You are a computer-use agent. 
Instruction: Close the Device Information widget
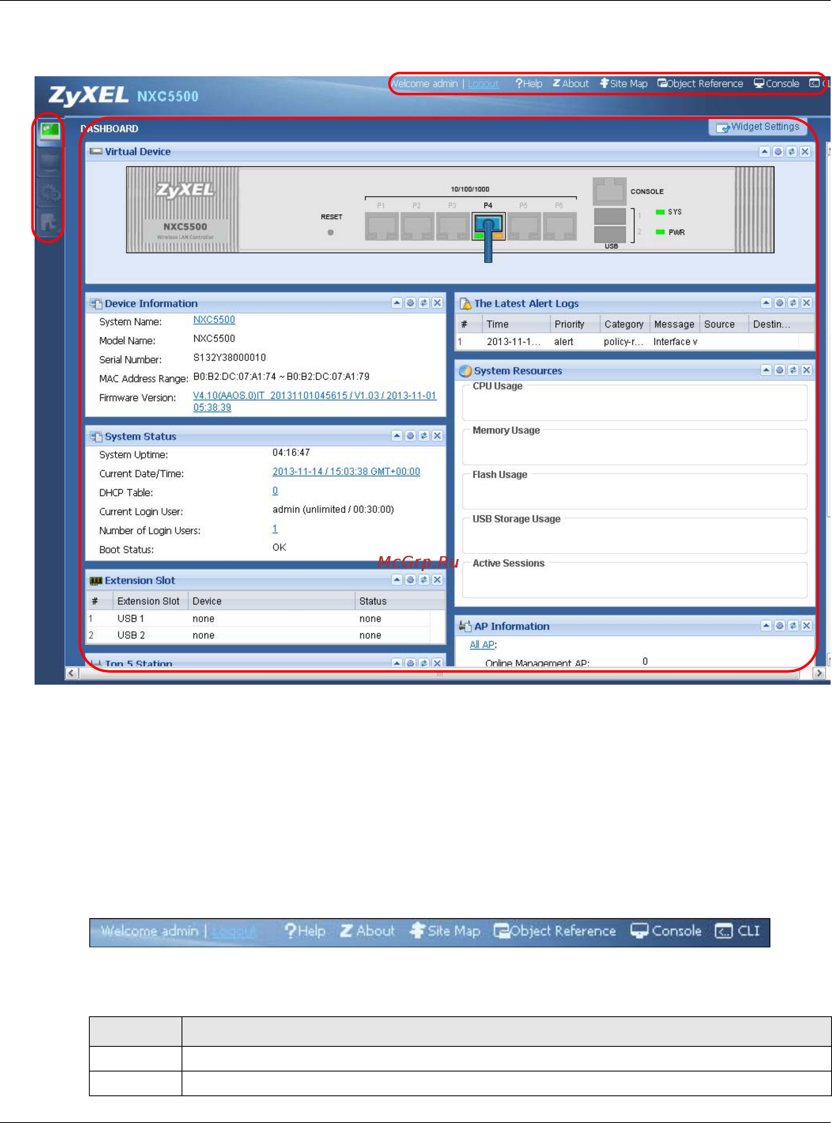(438, 303)
